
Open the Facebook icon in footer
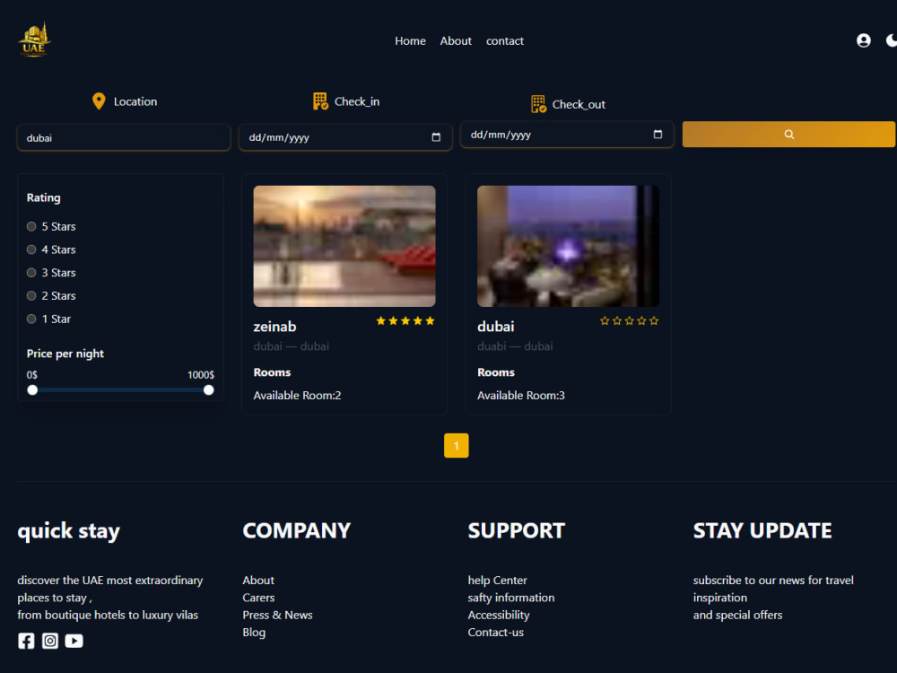(26, 641)
